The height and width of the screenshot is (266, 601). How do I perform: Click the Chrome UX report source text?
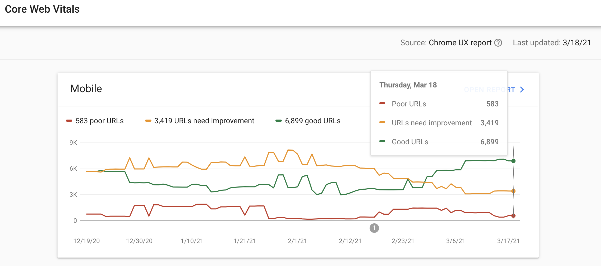pos(460,43)
